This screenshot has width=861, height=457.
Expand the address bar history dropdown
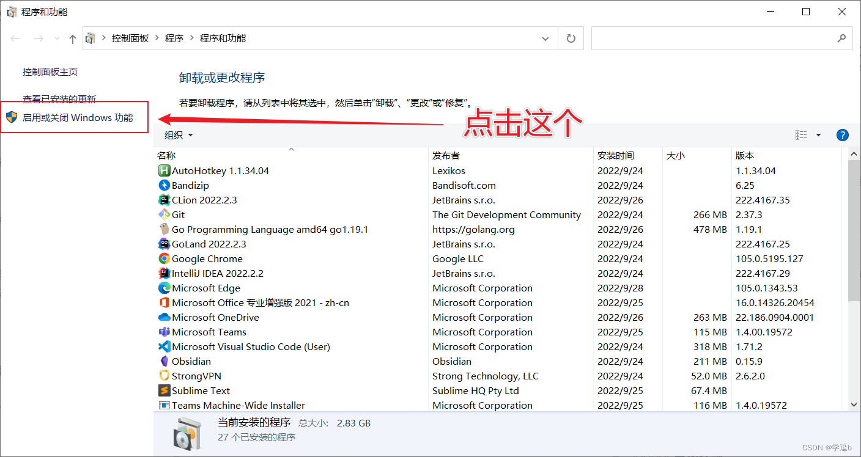545,38
